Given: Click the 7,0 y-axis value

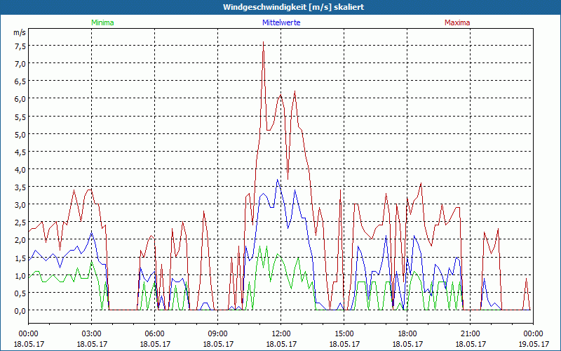Looking at the screenshot, I should (x=20, y=64).
